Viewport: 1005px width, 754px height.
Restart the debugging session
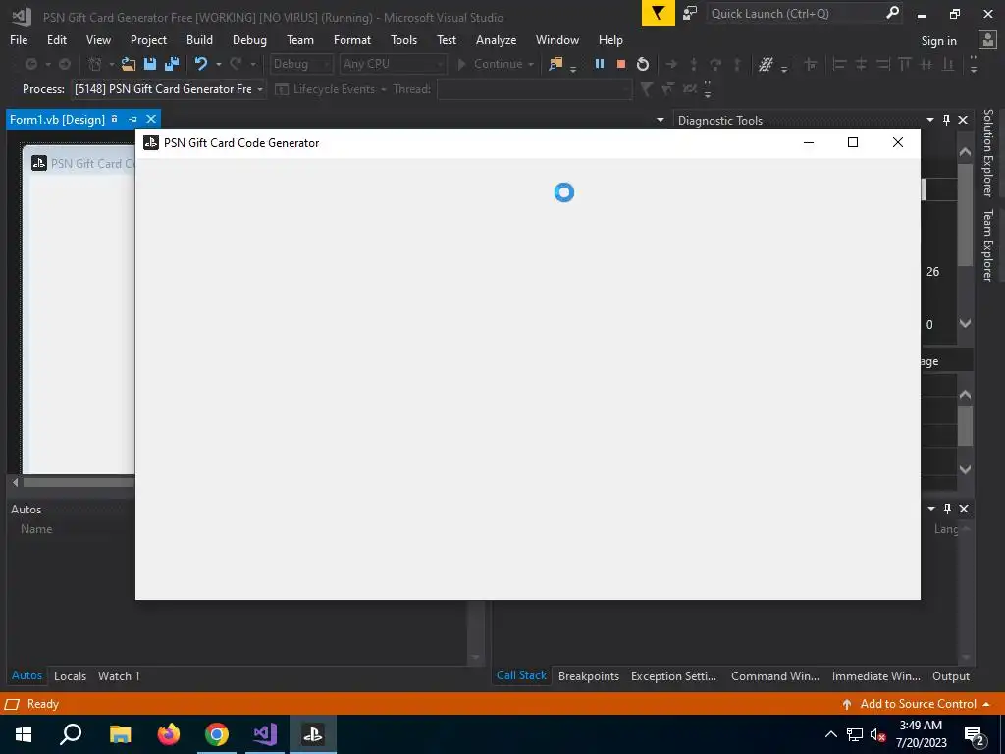pos(642,64)
